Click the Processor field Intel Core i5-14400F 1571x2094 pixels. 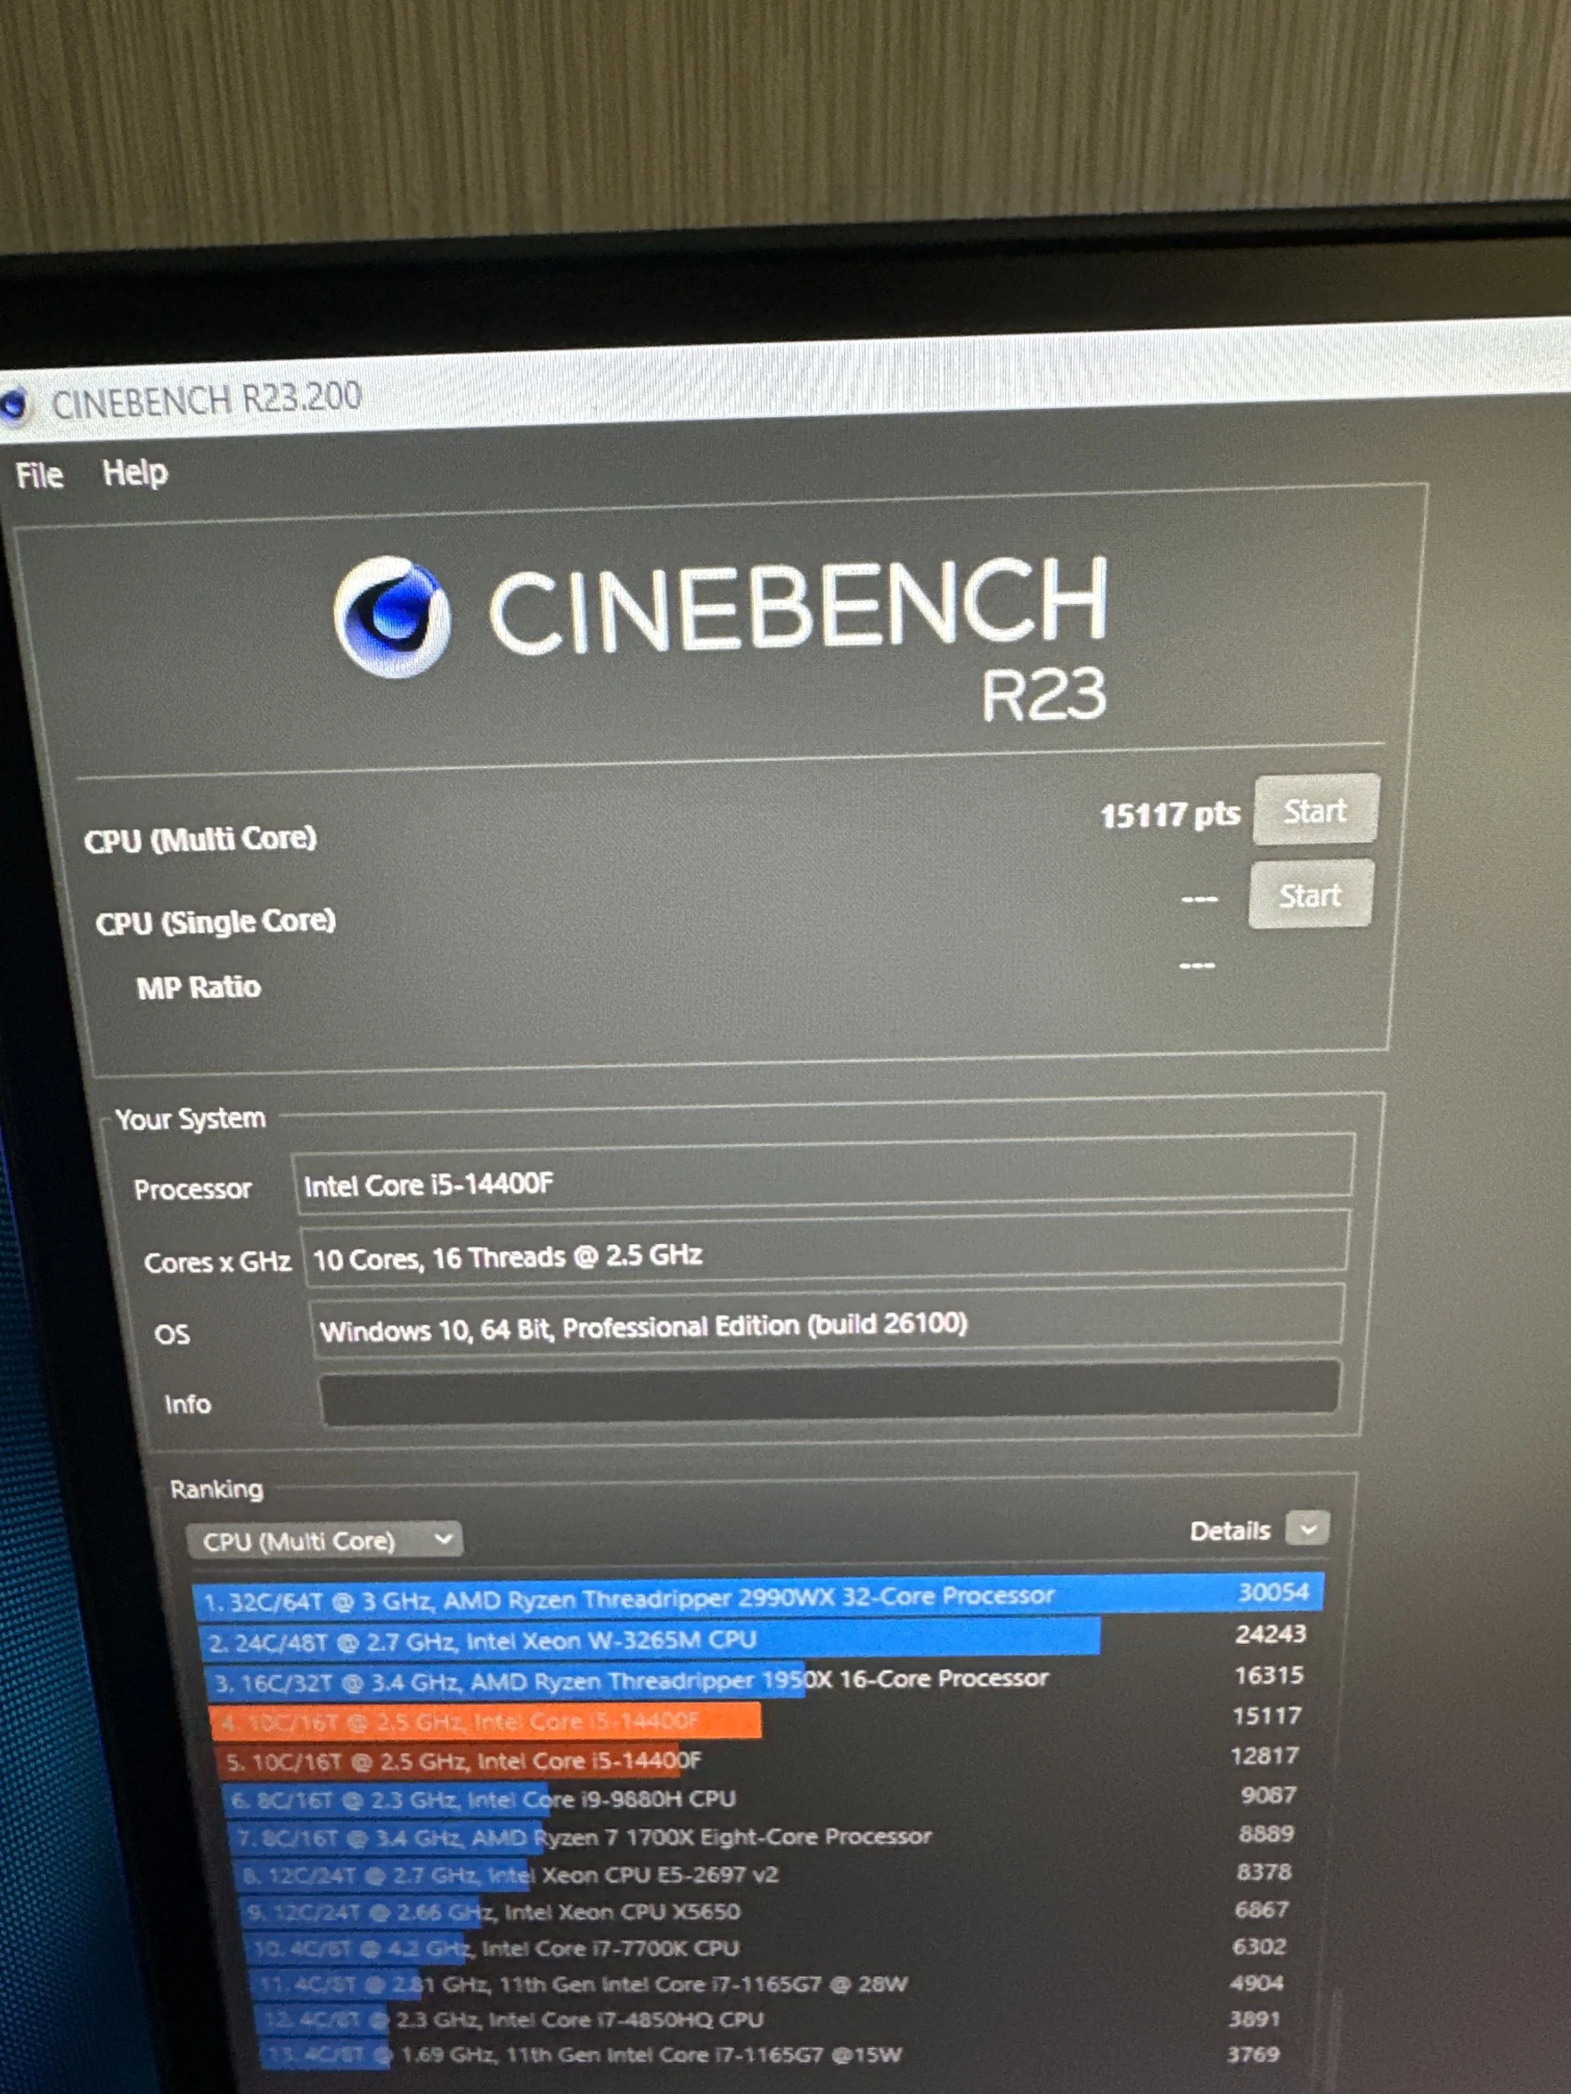(822, 1183)
